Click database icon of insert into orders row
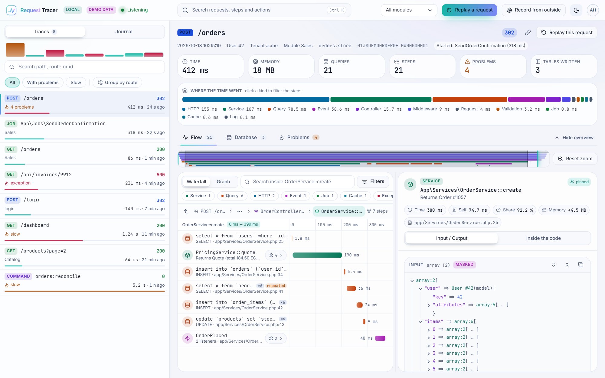605x378 pixels. point(188,272)
